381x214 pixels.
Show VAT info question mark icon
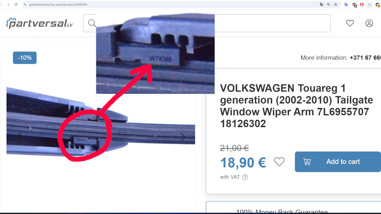click(x=245, y=177)
